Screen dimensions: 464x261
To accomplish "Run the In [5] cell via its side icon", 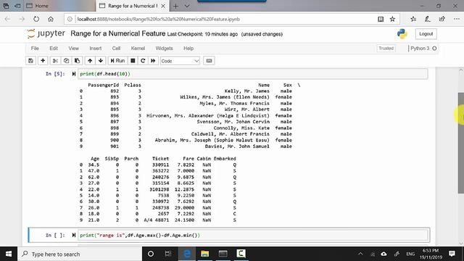I will tap(73, 74).
